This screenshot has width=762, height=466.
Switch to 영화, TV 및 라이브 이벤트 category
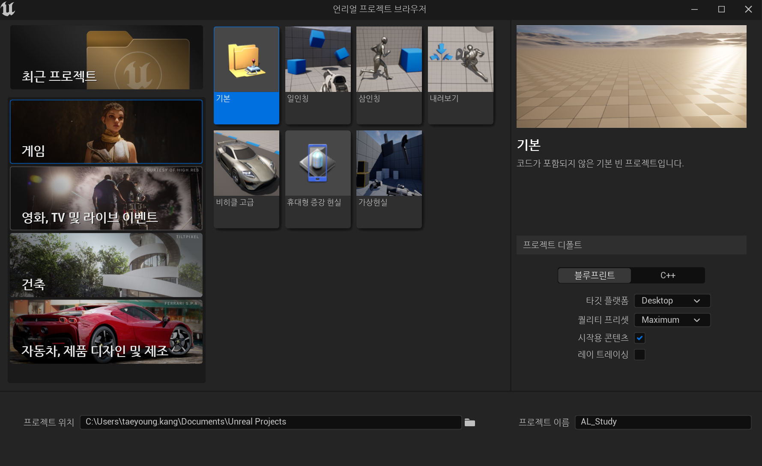pos(106,198)
